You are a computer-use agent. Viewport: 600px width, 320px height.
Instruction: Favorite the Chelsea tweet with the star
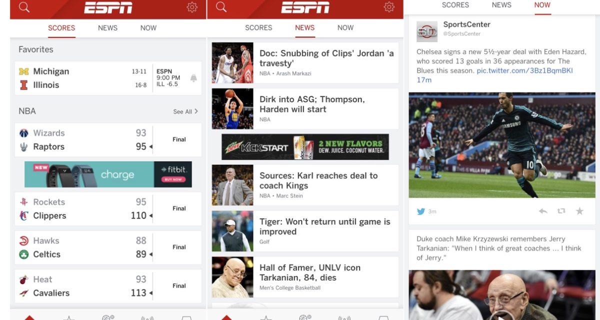click(579, 211)
